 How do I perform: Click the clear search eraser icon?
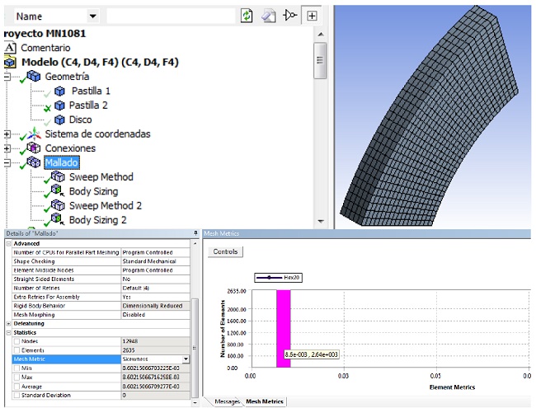coord(269,16)
